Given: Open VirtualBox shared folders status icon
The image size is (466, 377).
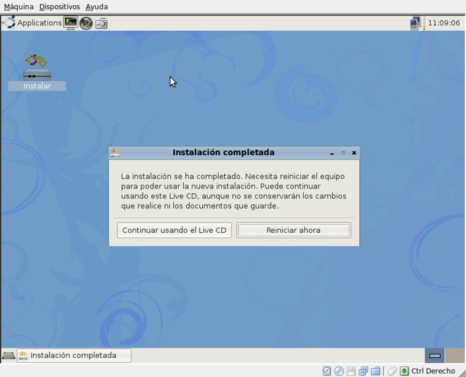Looking at the screenshot, I should coord(375,371).
